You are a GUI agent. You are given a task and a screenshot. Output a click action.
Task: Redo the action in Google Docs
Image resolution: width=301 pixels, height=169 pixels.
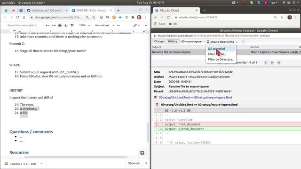pyautogui.click(x=54, y=25)
